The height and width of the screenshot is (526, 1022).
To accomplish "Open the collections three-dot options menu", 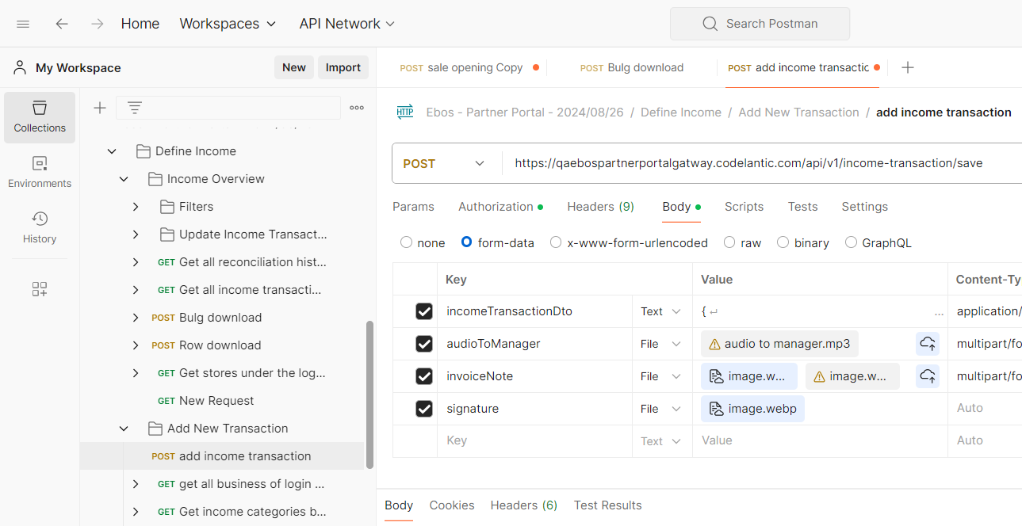I will [x=357, y=108].
